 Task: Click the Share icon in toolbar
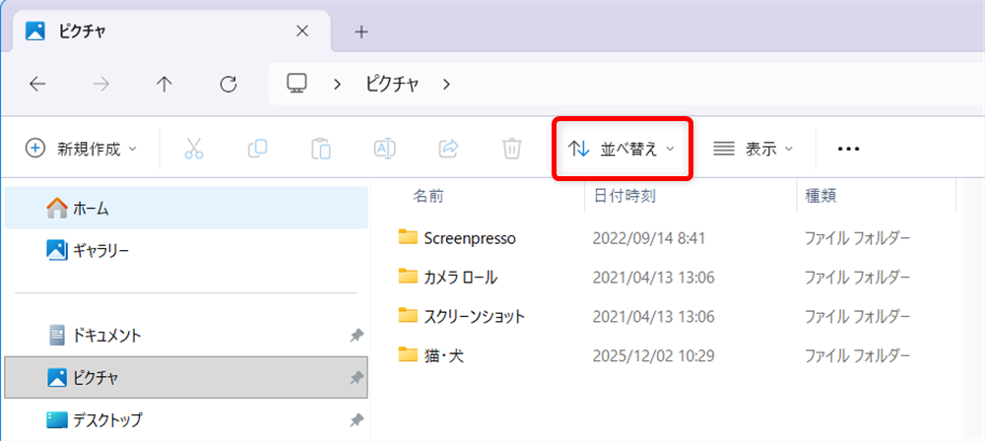[448, 149]
